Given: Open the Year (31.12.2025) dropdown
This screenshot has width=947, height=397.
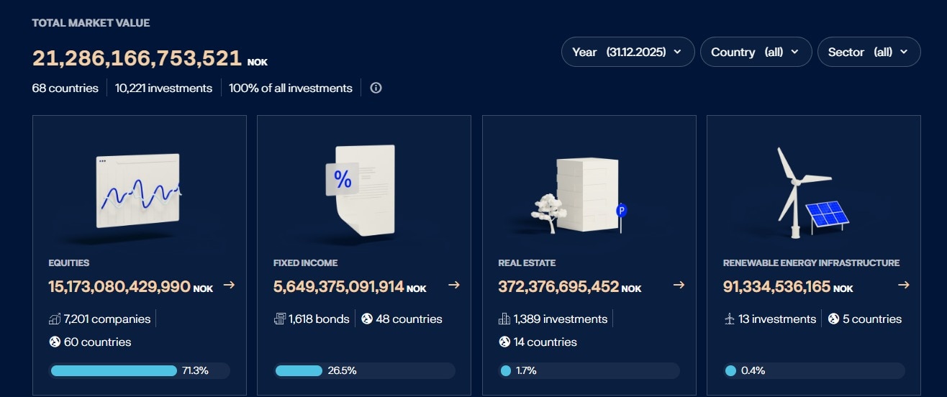Looking at the screenshot, I should coord(627,52).
